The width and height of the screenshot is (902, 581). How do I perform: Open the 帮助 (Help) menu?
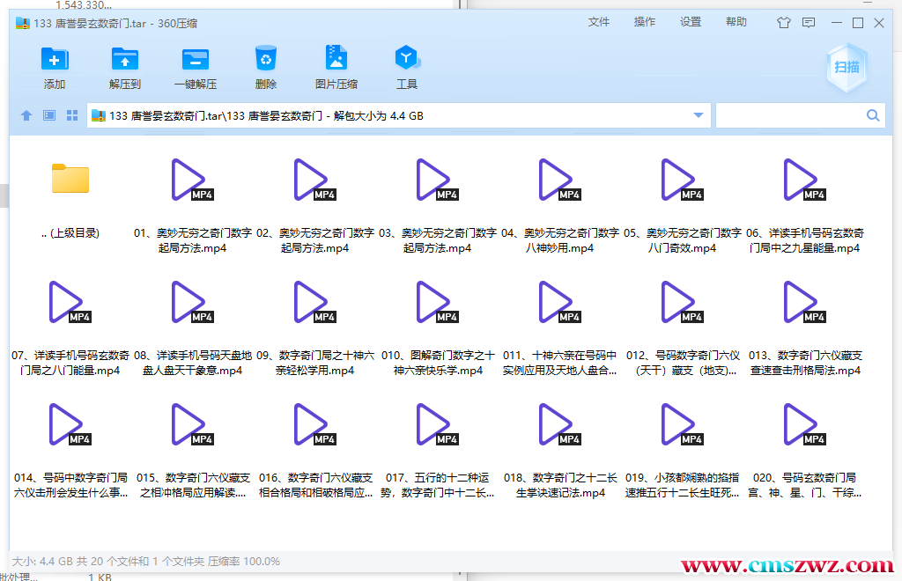[x=736, y=23]
